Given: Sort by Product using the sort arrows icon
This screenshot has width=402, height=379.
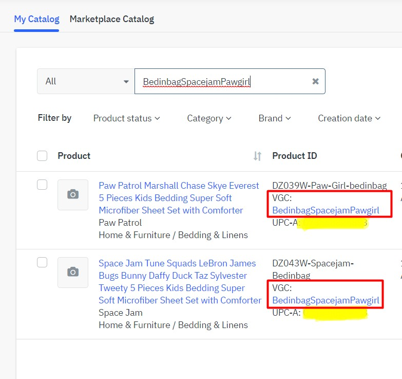Looking at the screenshot, I should 257,156.
